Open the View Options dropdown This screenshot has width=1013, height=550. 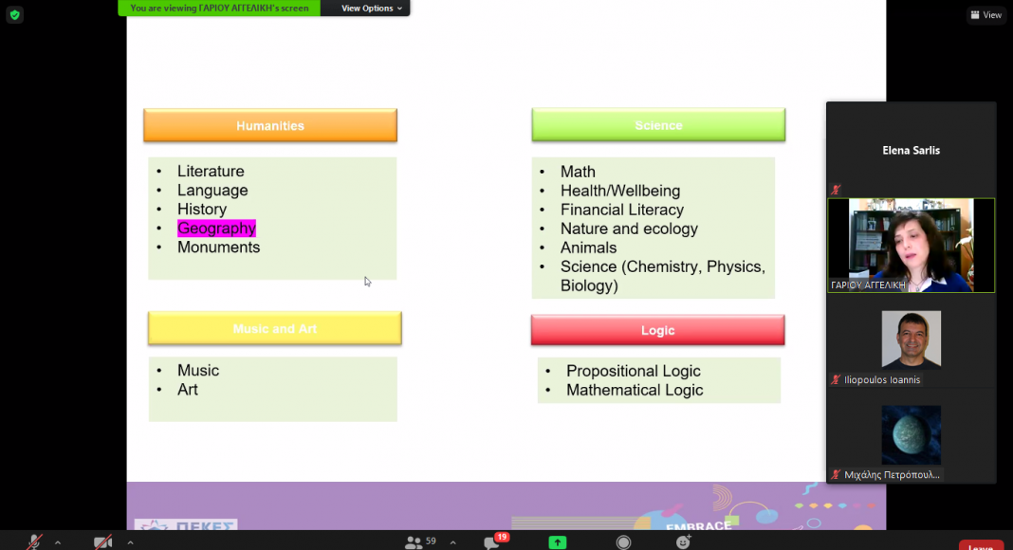(x=372, y=9)
